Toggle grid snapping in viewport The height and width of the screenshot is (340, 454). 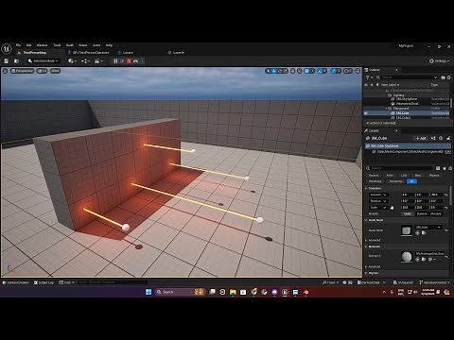click(x=306, y=71)
